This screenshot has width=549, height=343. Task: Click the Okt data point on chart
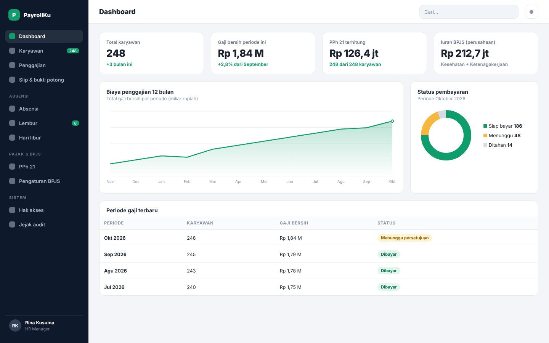[x=392, y=121]
